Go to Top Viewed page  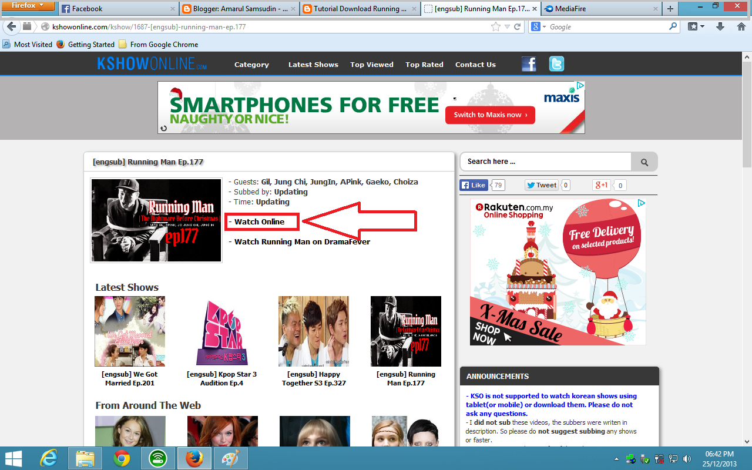[372, 65]
